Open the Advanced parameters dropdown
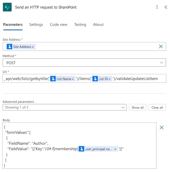This screenshot has height=172, width=170. [x=65, y=107]
